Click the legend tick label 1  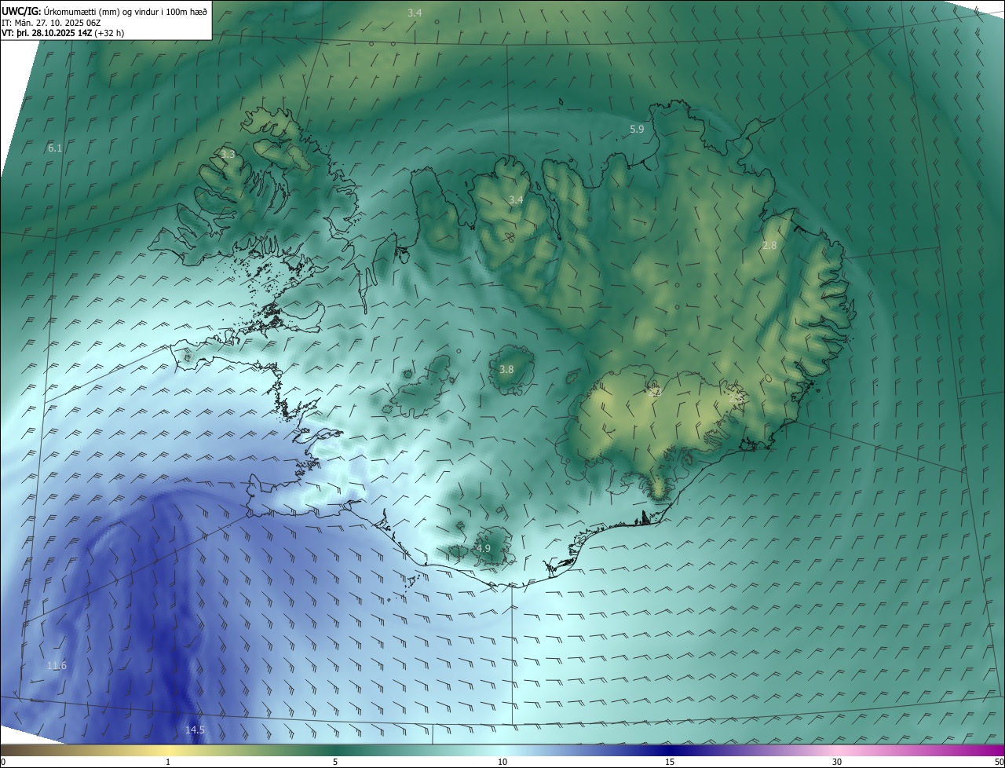pyautogui.click(x=168, y=762)
